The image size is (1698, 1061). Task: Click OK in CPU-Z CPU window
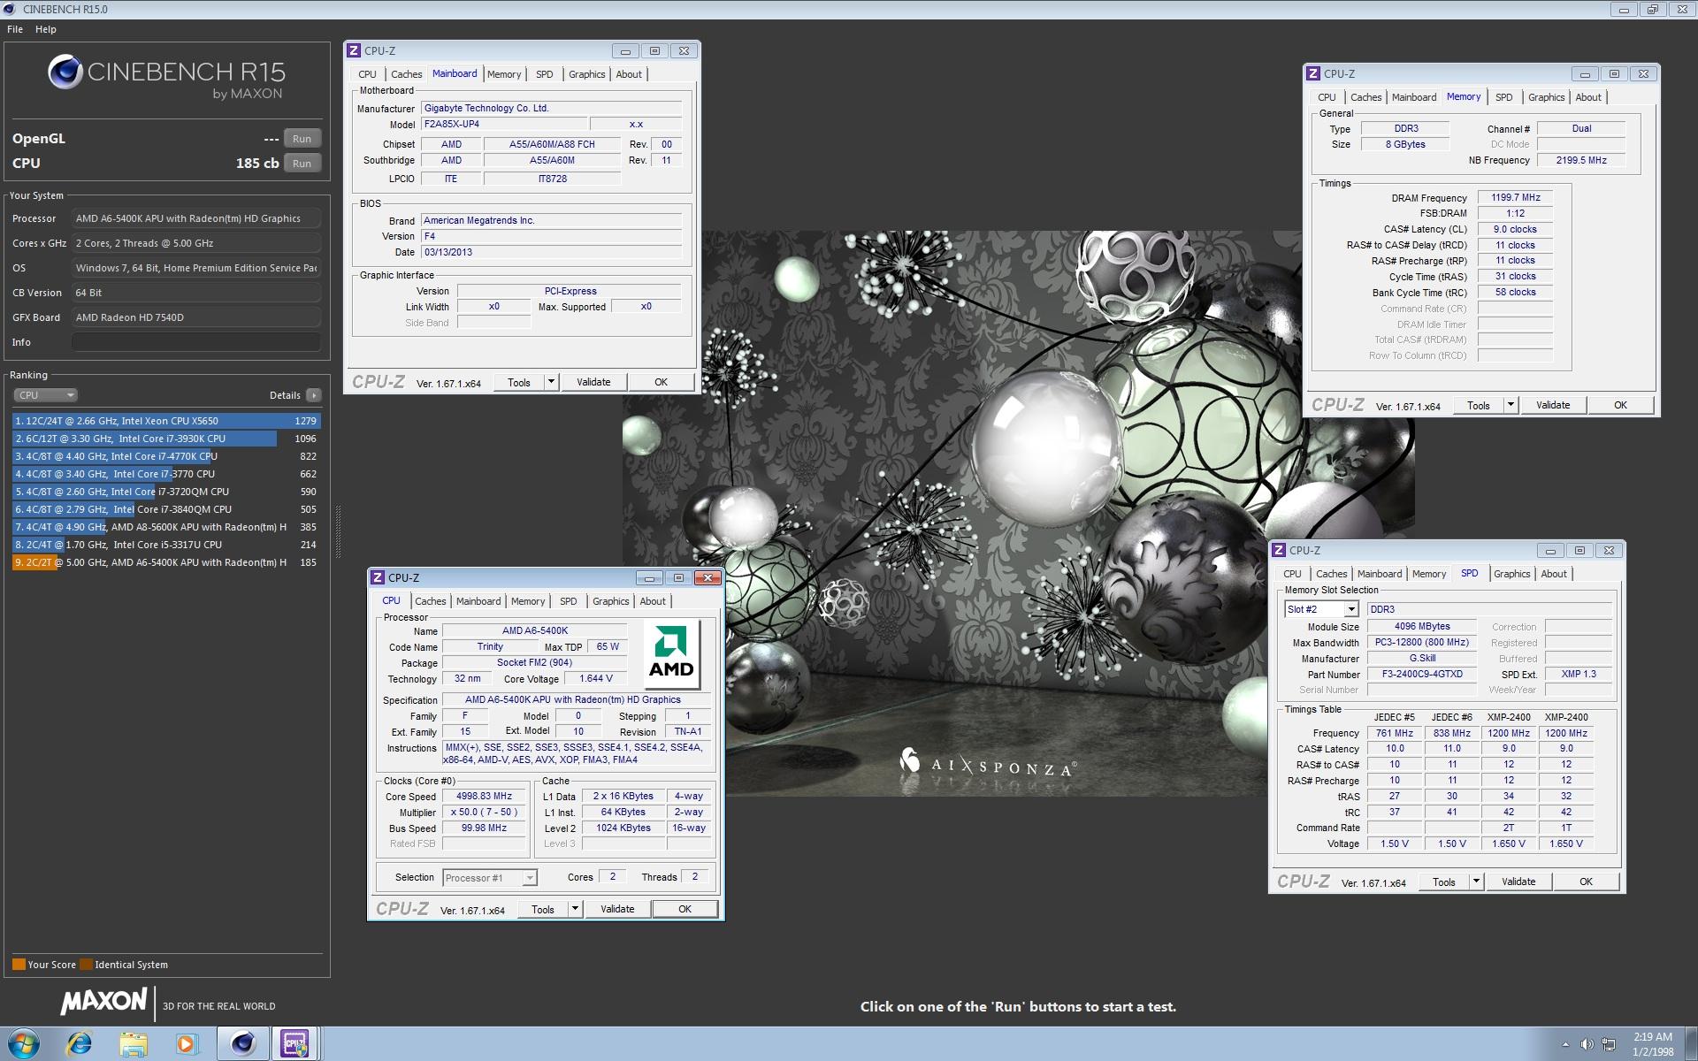[685, 909]
